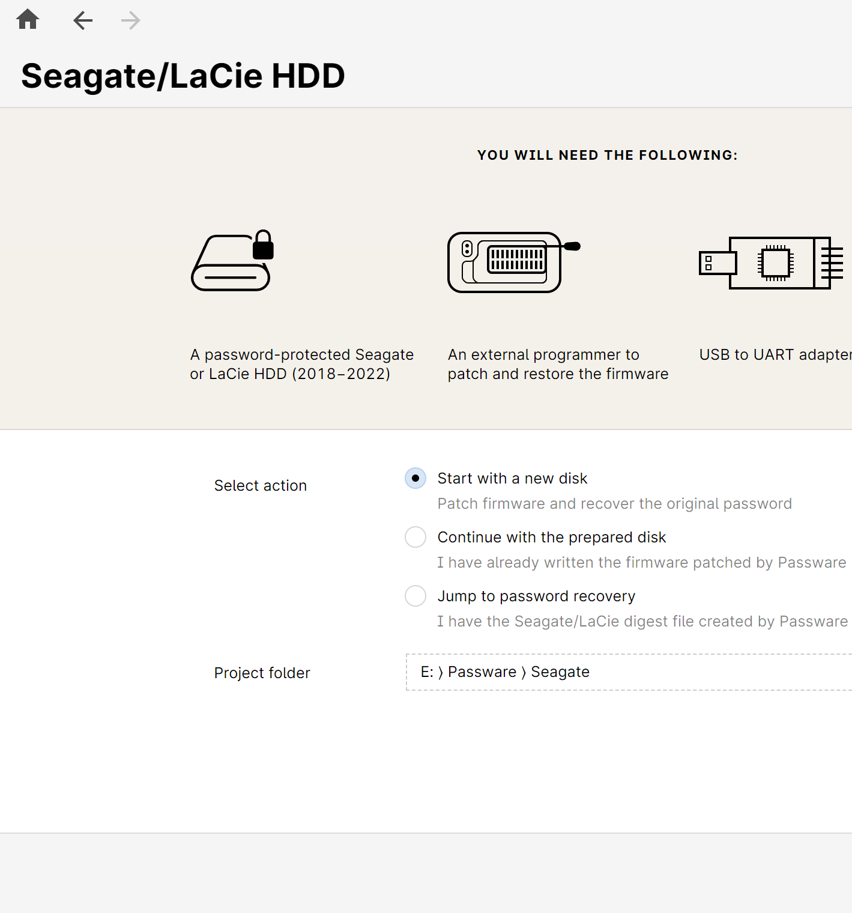
Task: Go to the Home screen icon
Action: 28,20
